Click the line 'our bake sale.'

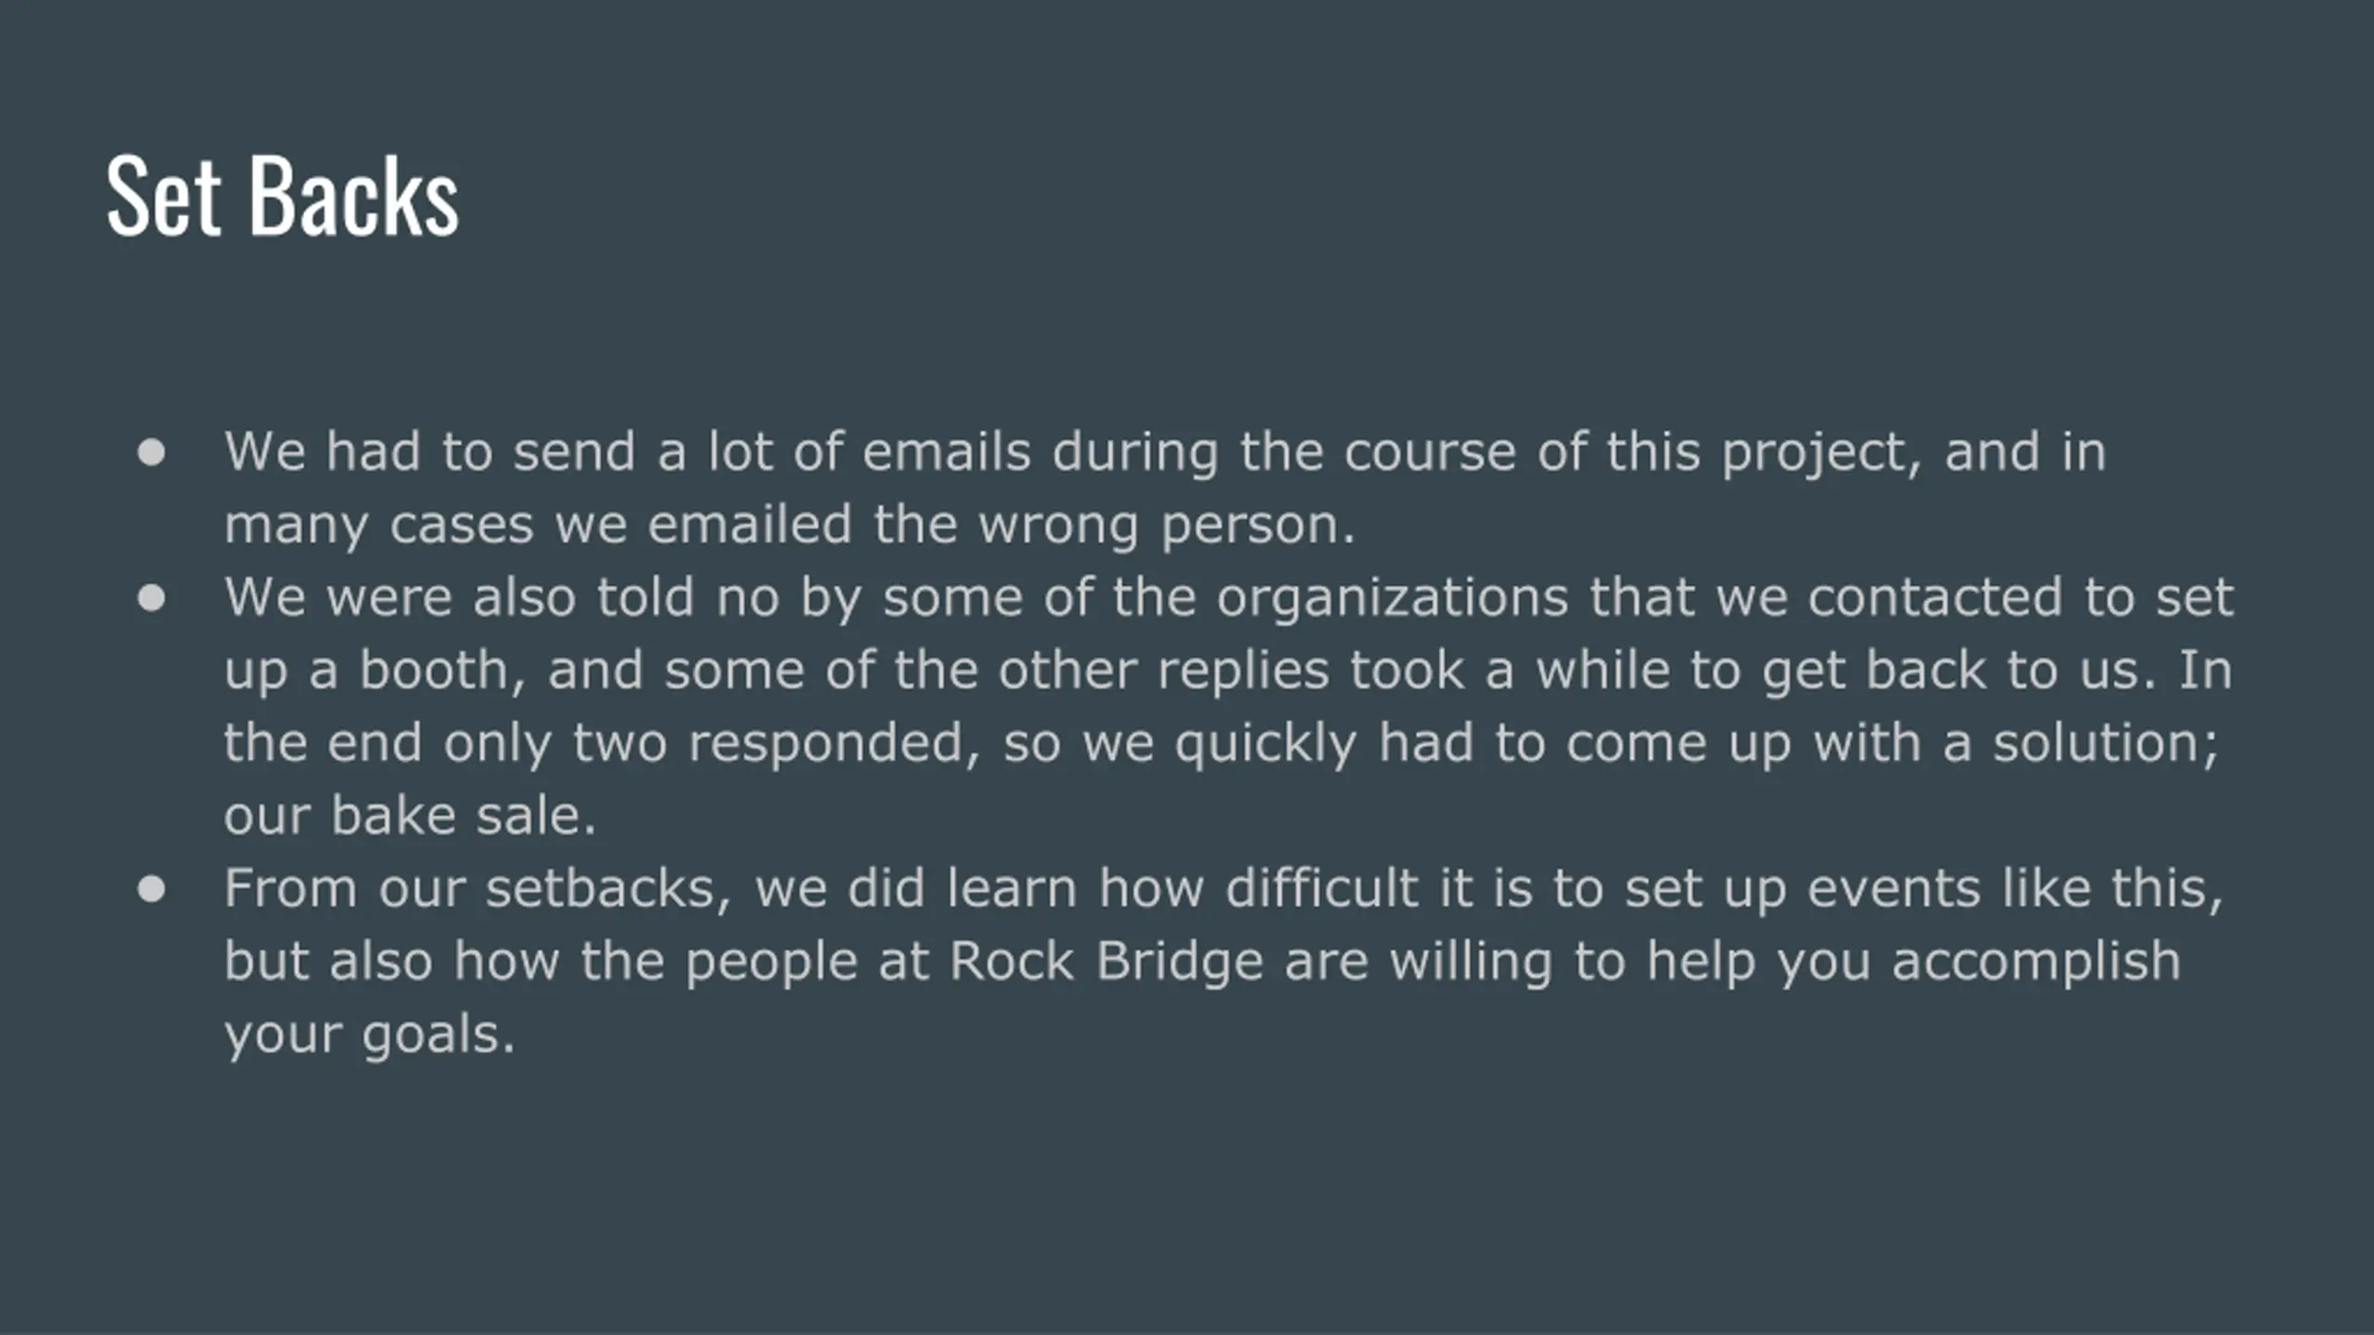tap(410, 816)
